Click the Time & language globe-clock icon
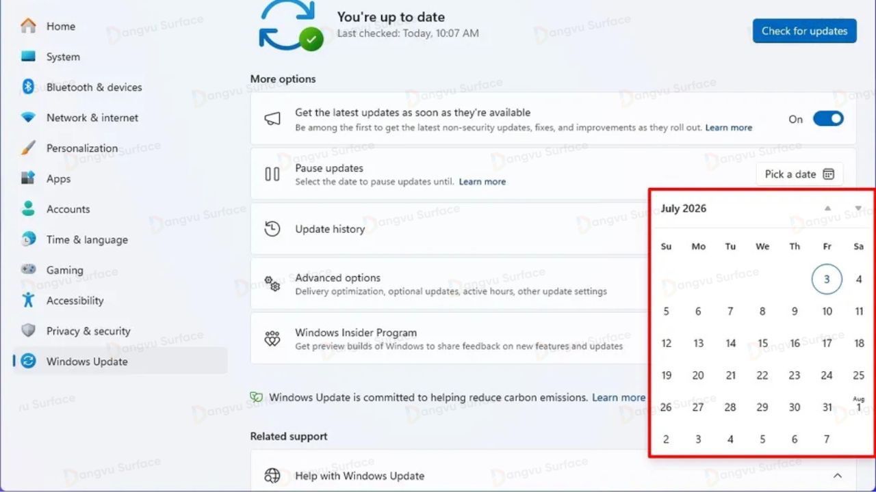Viewport: 876px width, 492px height. coord(28,239)
